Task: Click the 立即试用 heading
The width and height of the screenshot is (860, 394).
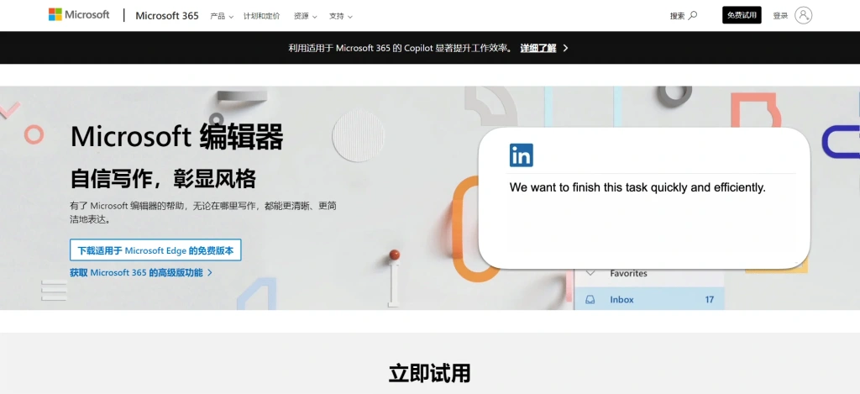Action: (x=429, y=373)
